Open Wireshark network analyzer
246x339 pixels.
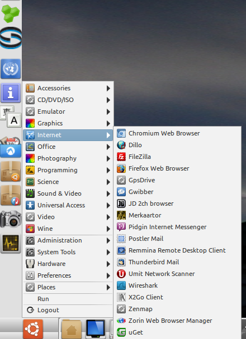tap(177, 285)
